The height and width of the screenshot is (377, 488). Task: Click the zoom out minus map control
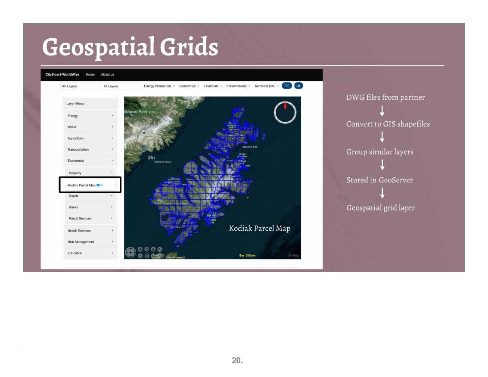(x=140, y=256)
